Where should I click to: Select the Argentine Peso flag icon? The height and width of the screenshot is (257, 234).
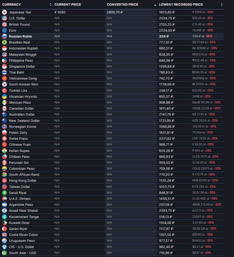4,205
